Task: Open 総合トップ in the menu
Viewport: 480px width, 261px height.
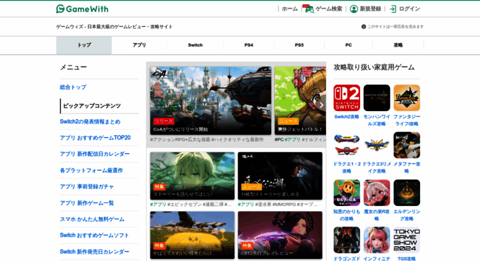Action: [73, 87]
